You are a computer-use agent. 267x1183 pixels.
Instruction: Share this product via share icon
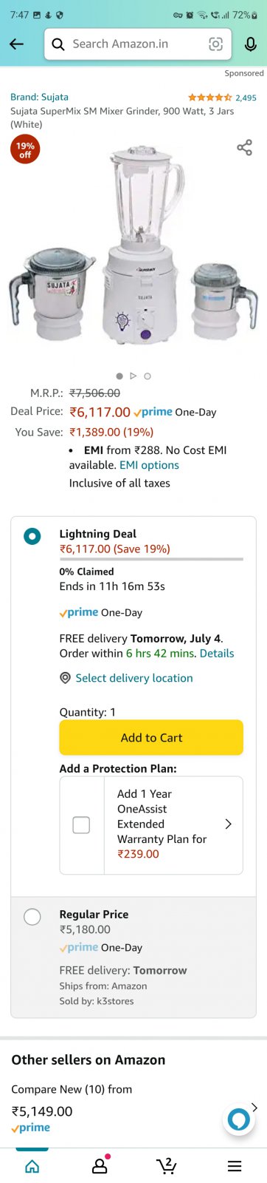244,148
